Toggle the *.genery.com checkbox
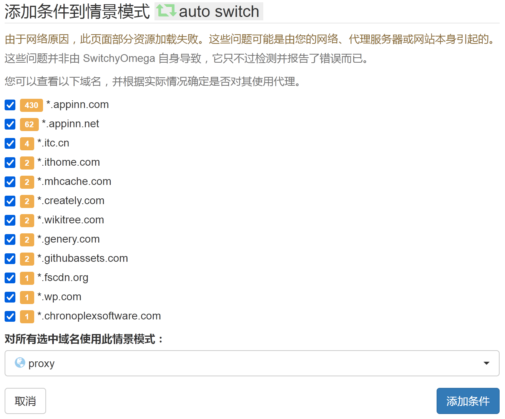 (10, 239)
